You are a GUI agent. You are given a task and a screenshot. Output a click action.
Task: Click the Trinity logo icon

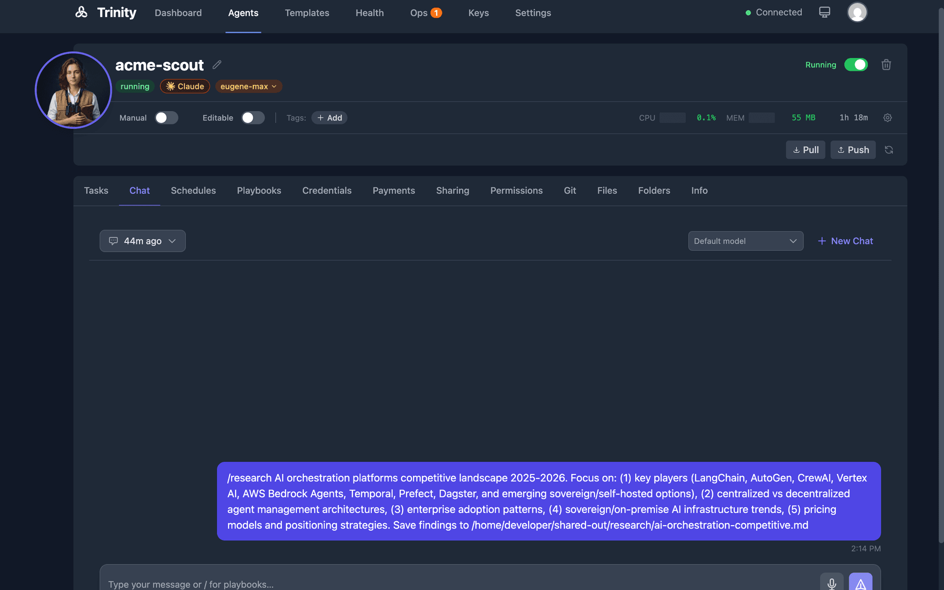81,12
